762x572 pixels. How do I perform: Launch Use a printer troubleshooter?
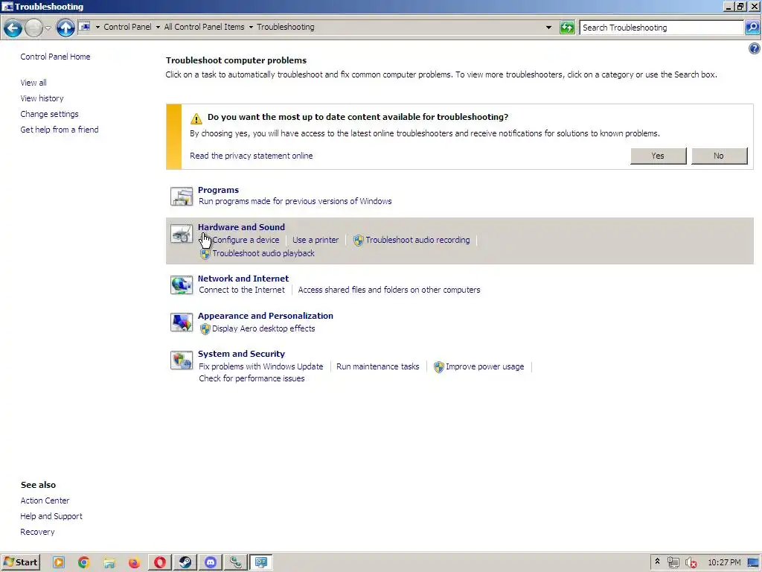click(316, 240)
